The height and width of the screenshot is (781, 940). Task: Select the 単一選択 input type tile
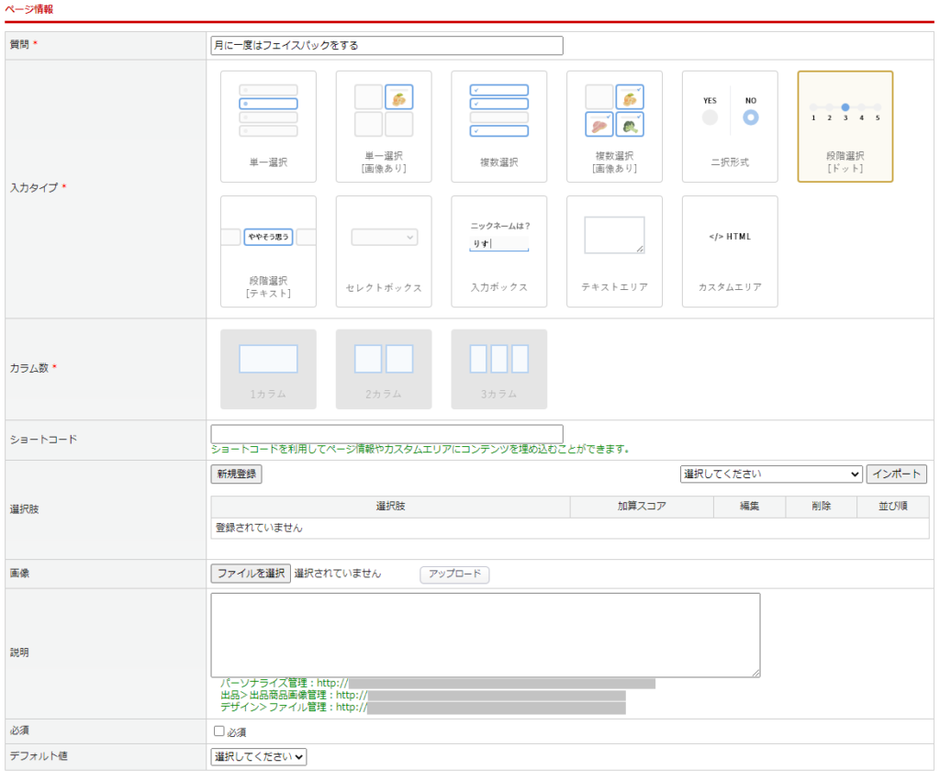tap(268, 127)
